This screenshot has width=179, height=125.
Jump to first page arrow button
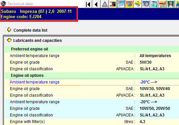click(88, 4)
